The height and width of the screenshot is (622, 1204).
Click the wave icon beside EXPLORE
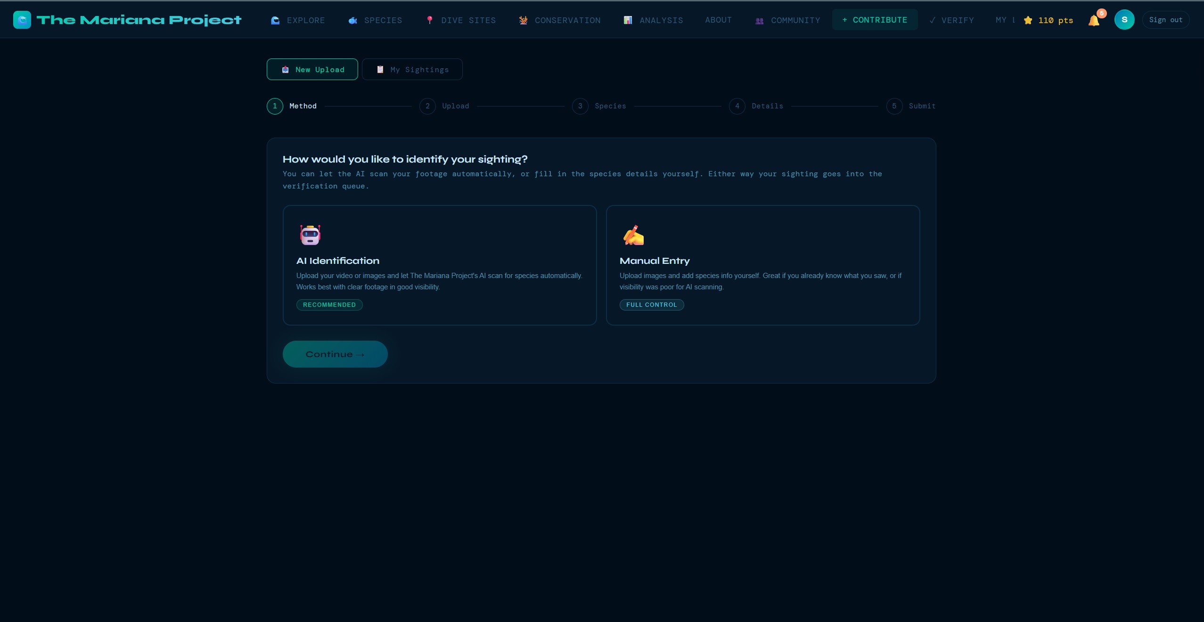(x=276, y=20)
